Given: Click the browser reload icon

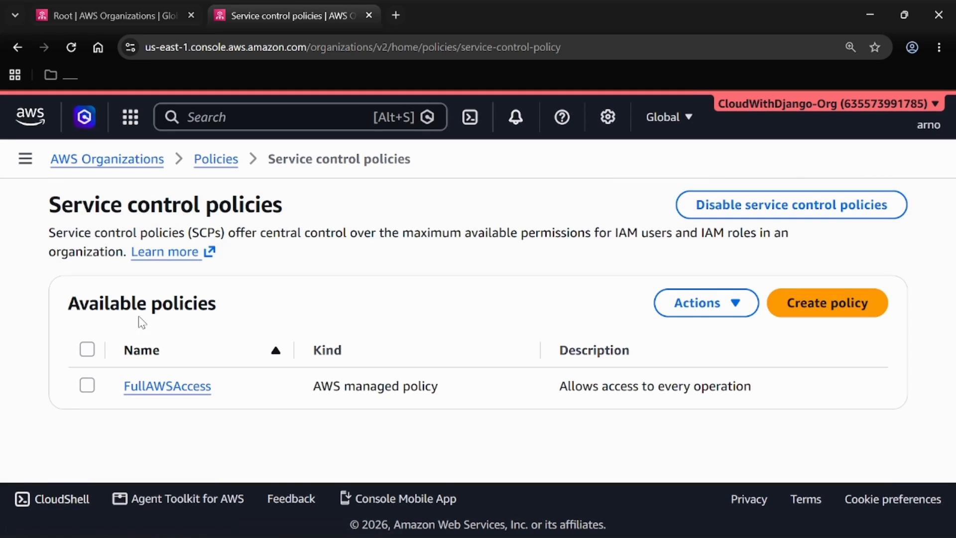Looking at the screenshot, I should 71,47.
